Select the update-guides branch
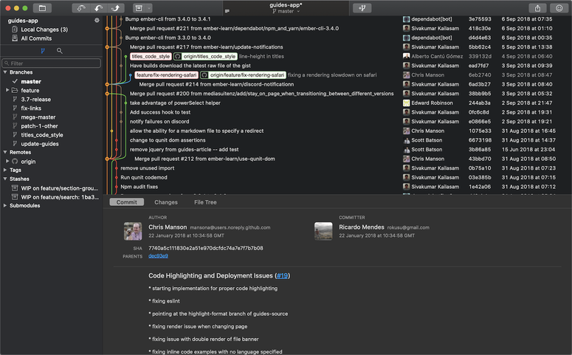This screenshot has width=572, height=355. 40,144
